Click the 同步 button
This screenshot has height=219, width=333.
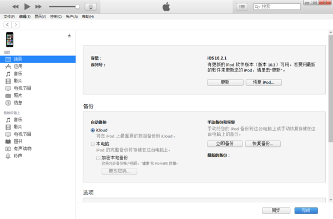[276, 211]
